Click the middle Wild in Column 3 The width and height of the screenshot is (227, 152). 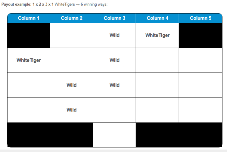(114, 60)
